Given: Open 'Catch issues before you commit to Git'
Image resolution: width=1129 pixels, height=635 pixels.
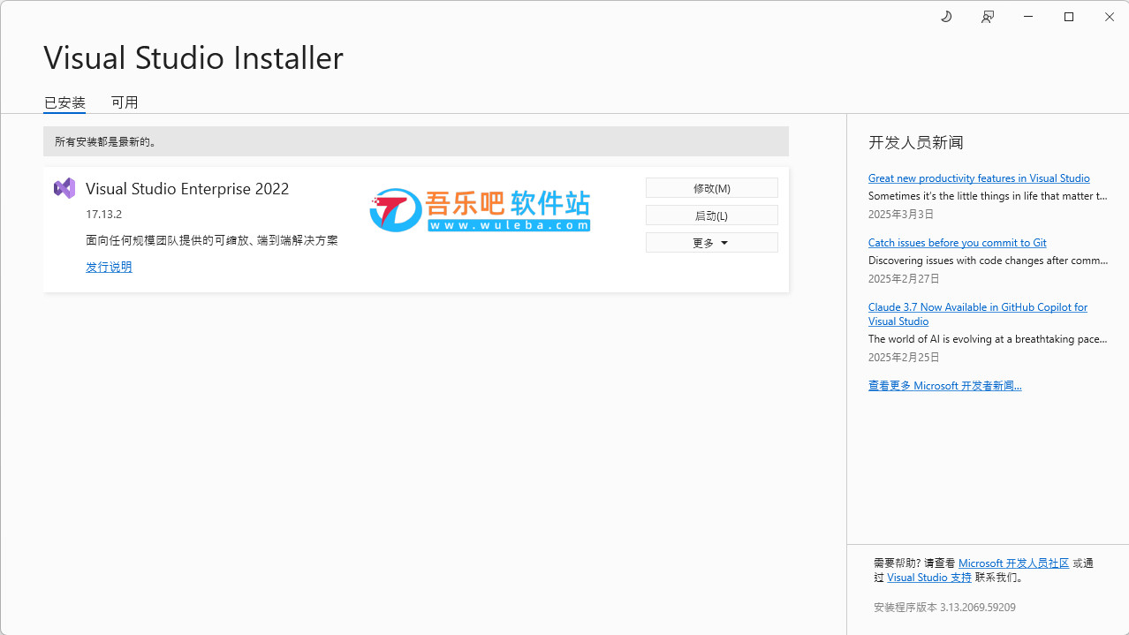Looking at the screenshot, I should pos(957,243).
